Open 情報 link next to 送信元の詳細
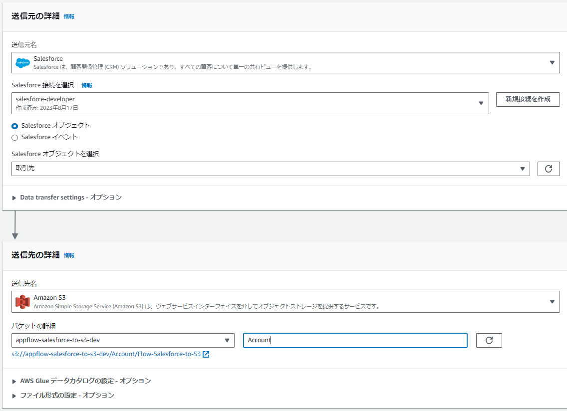Viewport: 567px width, 411px height. point(69,16)
